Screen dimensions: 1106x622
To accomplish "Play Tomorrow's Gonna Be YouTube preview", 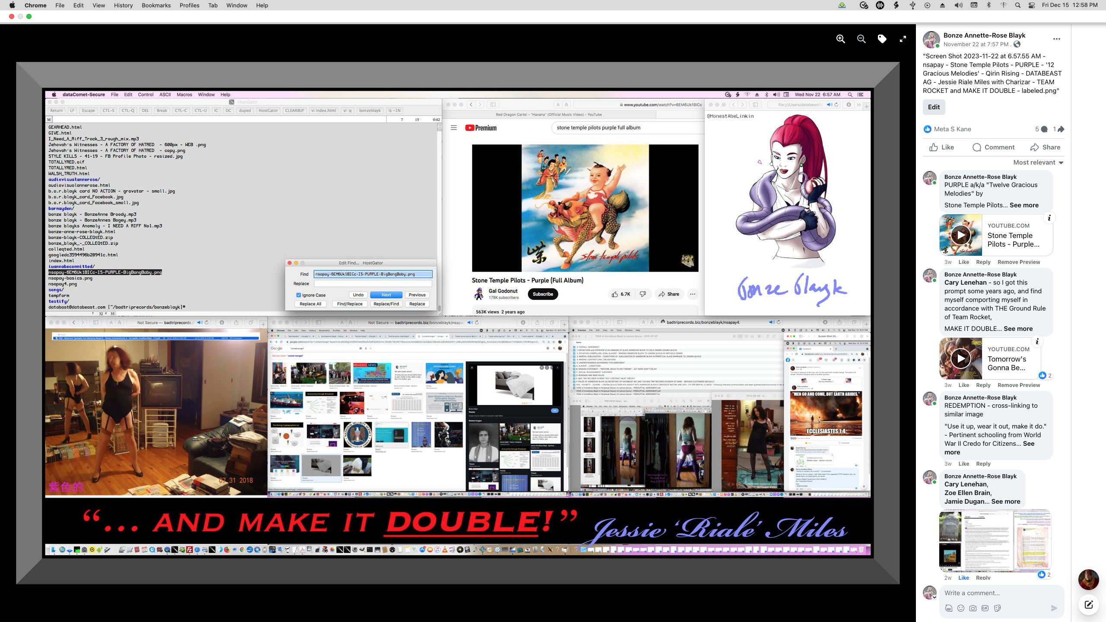I will (961, 359).
